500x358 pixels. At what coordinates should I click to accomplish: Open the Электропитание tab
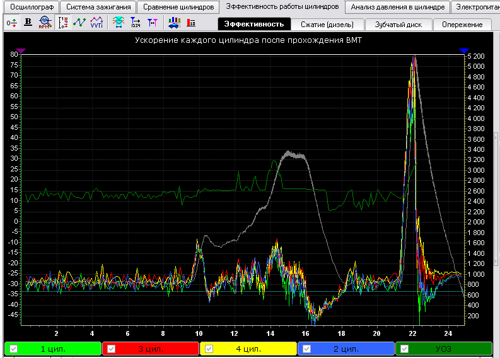pyautogui.click(x=475, y=7)
